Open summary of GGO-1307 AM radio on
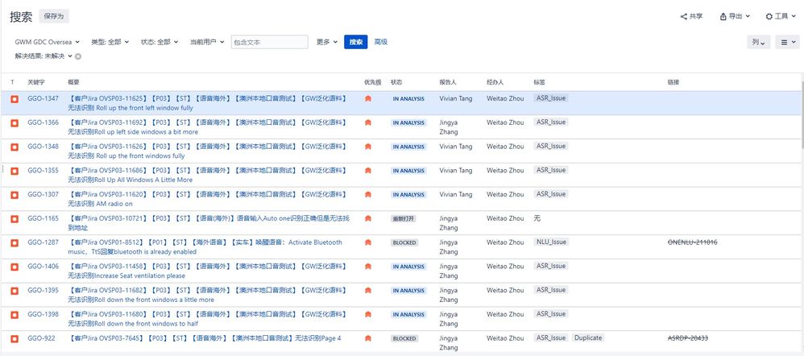The image size is (804, 356). pos(208,199)
